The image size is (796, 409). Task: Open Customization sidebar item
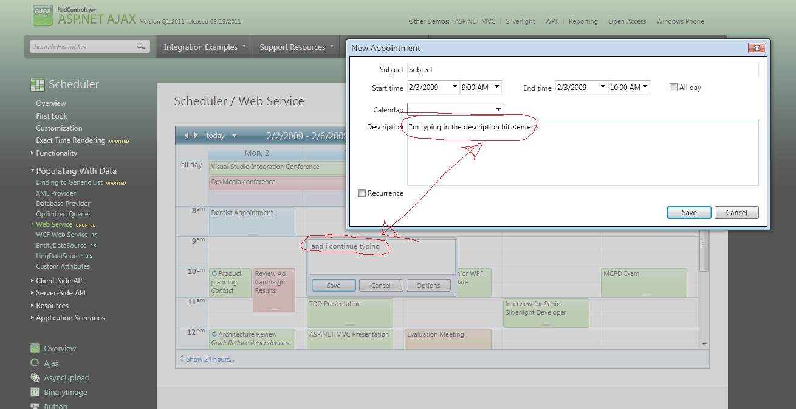[x=59, y=128]
